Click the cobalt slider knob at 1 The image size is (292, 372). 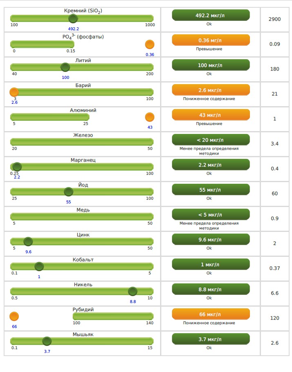tap(39, 266)
